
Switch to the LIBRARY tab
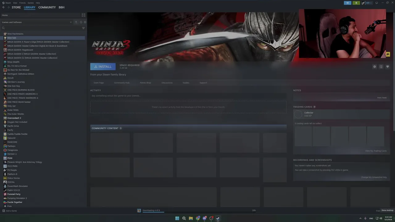tap(30, 7)
